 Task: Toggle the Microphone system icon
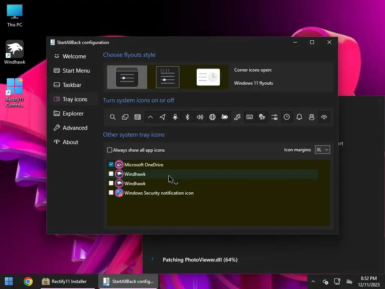coord(175,117)
